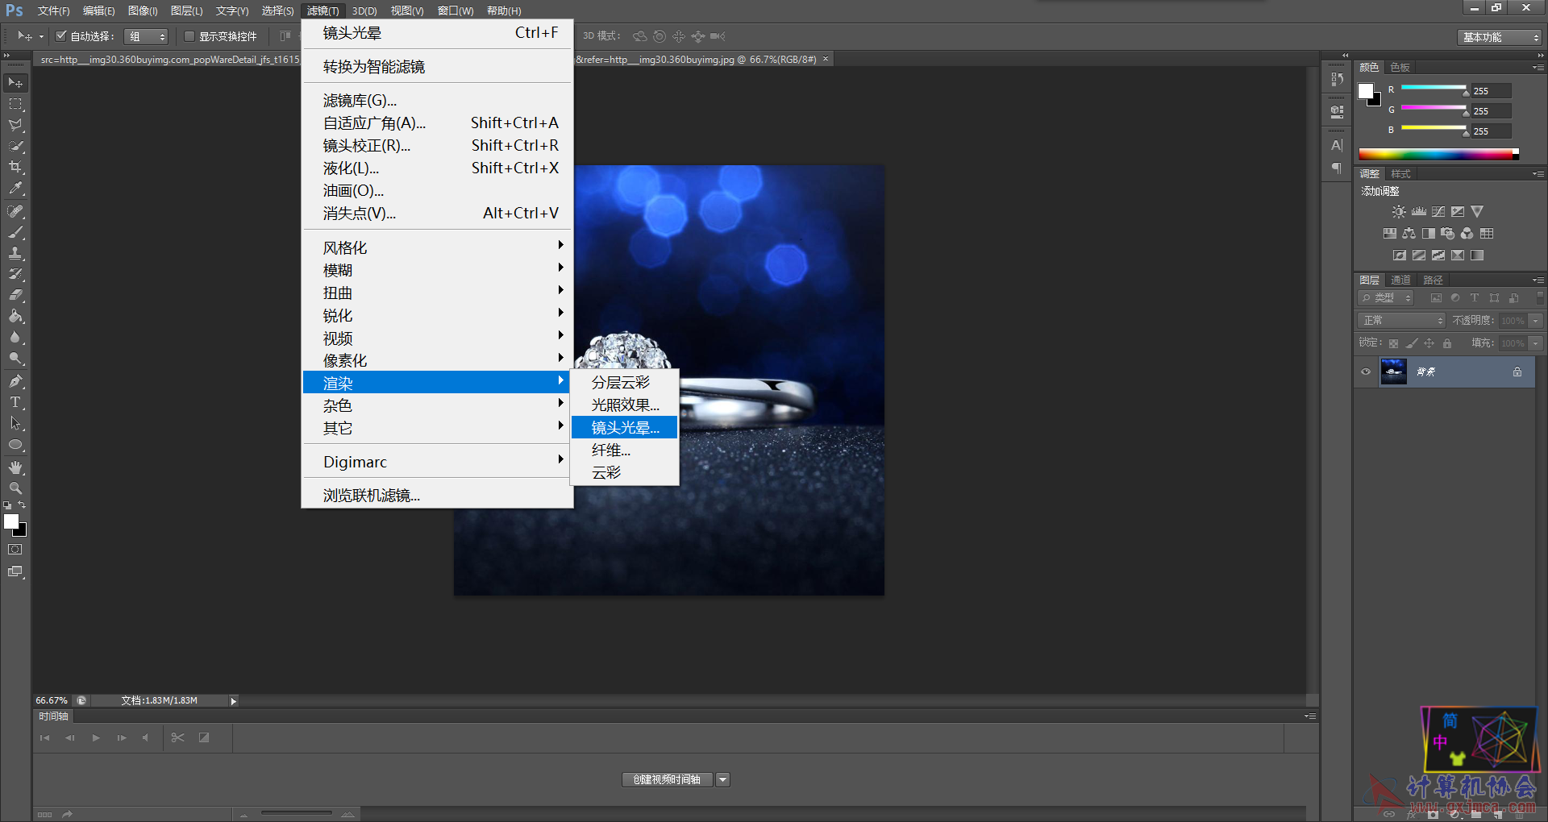Image resolution: width=1548 pixels, height=822 pixels.
Task: Switch to the 通道 tab
Action: tap(1400, 280)
